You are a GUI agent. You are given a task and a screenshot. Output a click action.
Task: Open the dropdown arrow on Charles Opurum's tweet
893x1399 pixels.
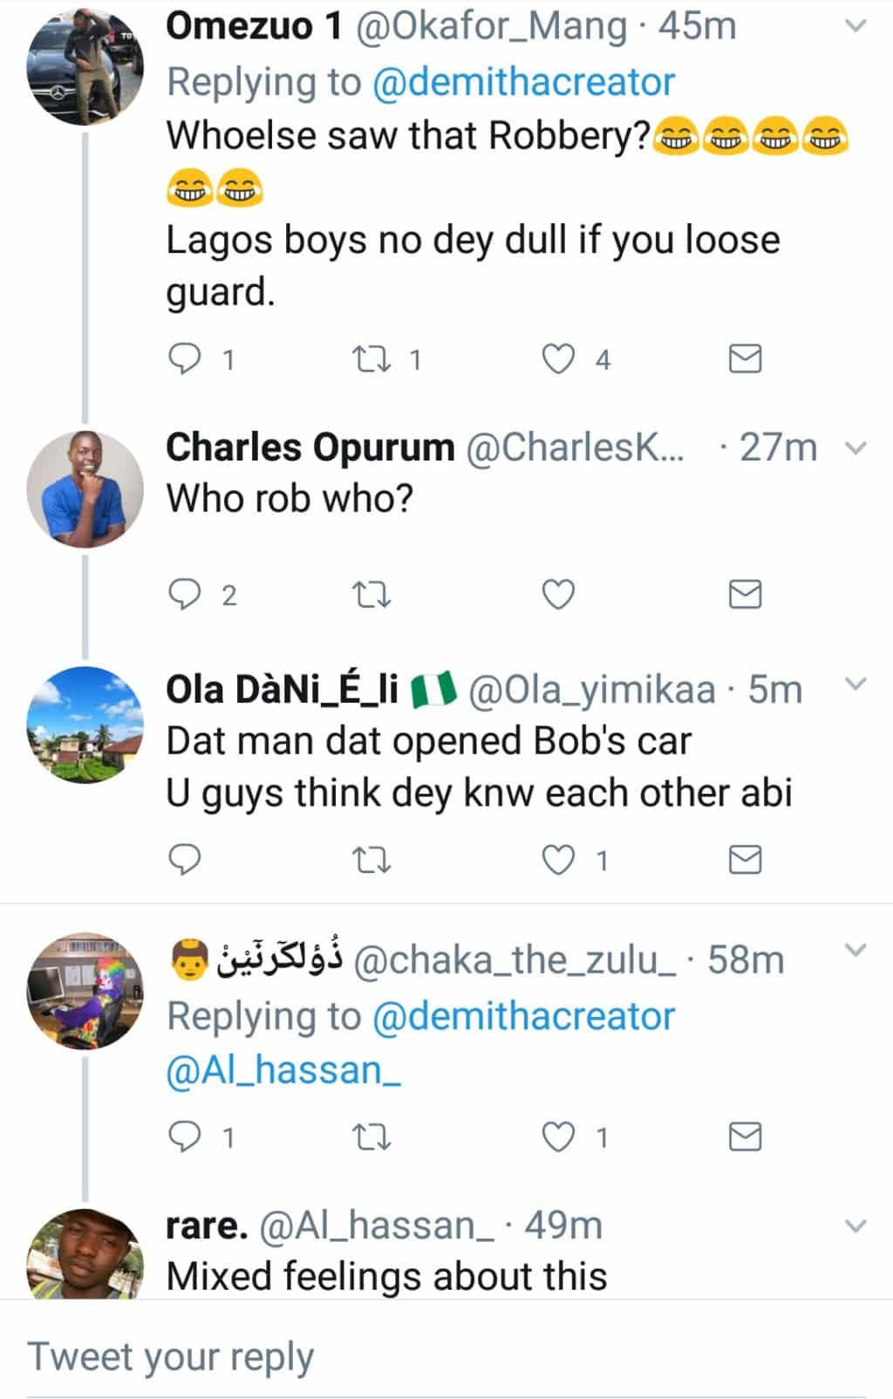(856, 448)
